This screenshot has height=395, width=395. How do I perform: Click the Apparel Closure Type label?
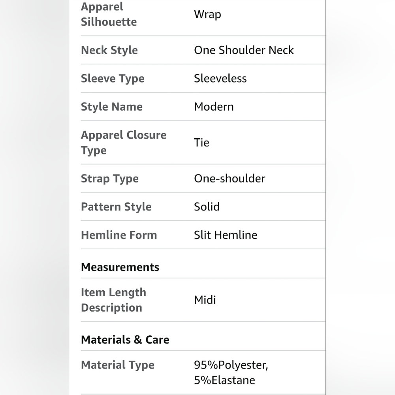[x=124, y=142]
